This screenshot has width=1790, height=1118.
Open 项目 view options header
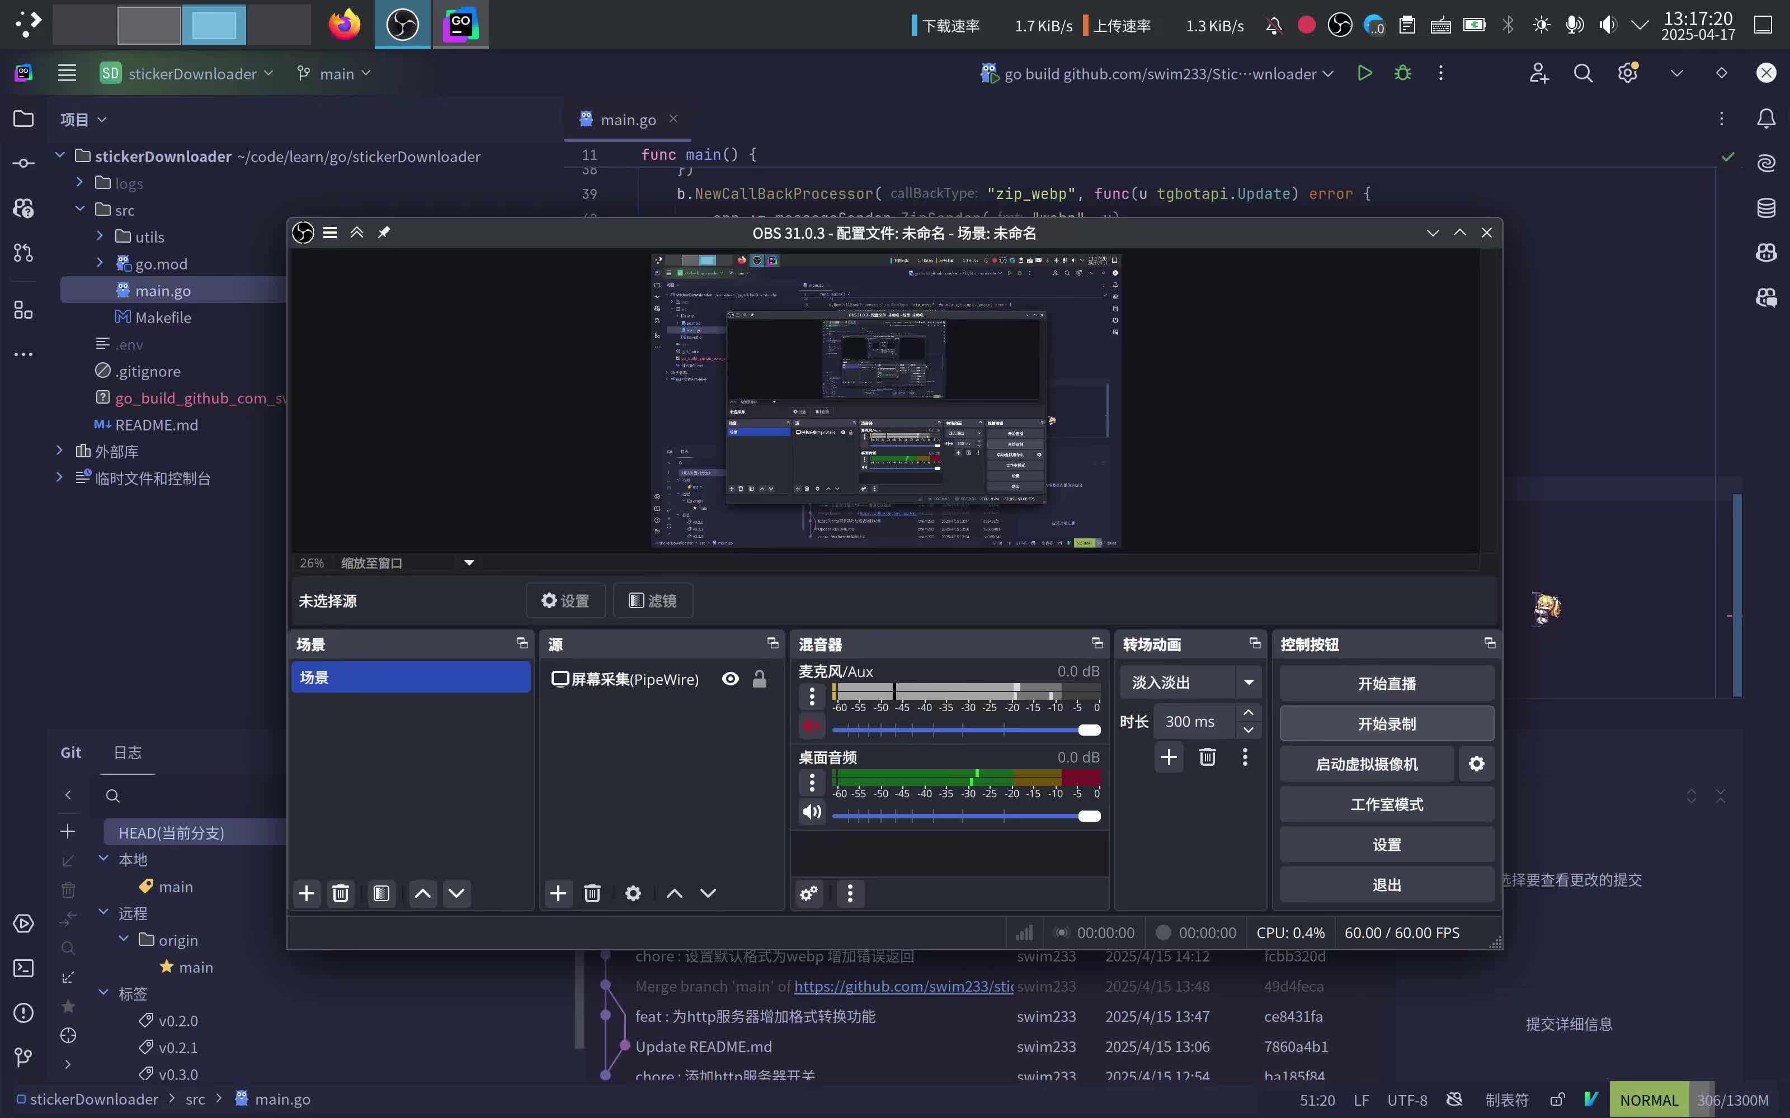click(83, 119)
